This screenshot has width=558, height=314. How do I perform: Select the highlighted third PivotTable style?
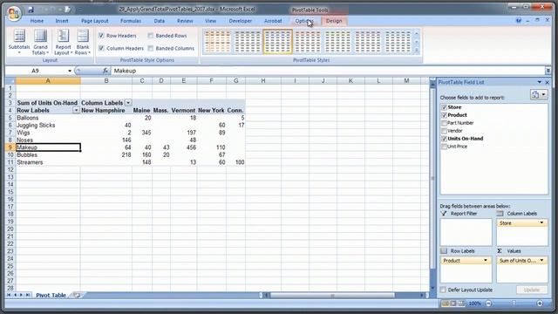[277, 42]
